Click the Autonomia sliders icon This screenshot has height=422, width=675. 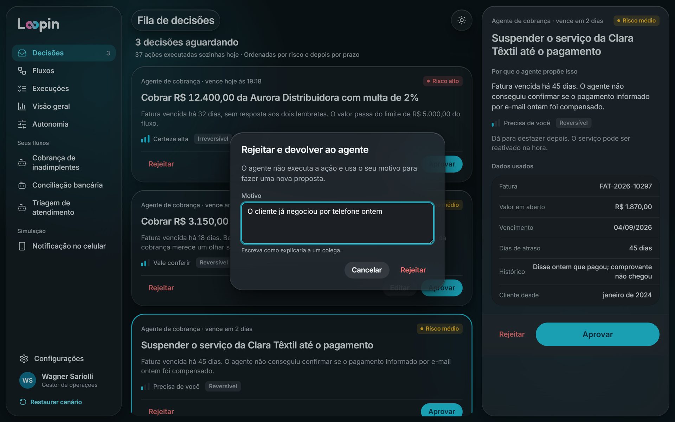22,124
